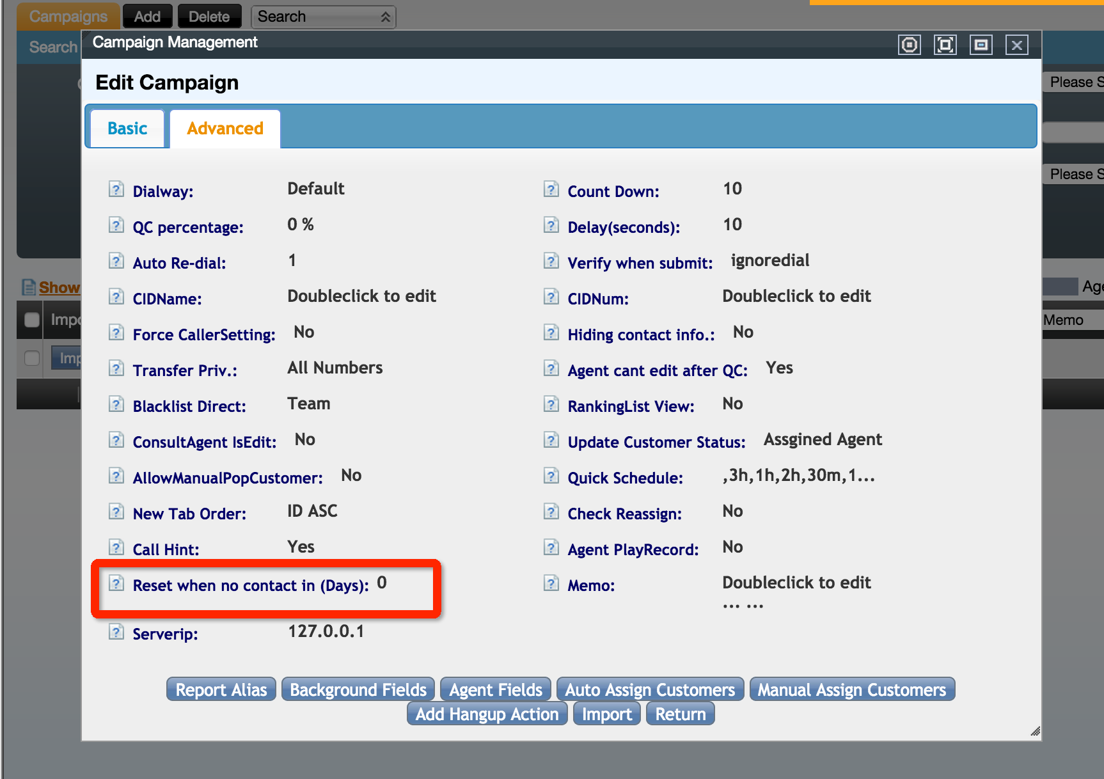
Task: Click help icon next to QC percentage
Action: [x=116, y=225]
